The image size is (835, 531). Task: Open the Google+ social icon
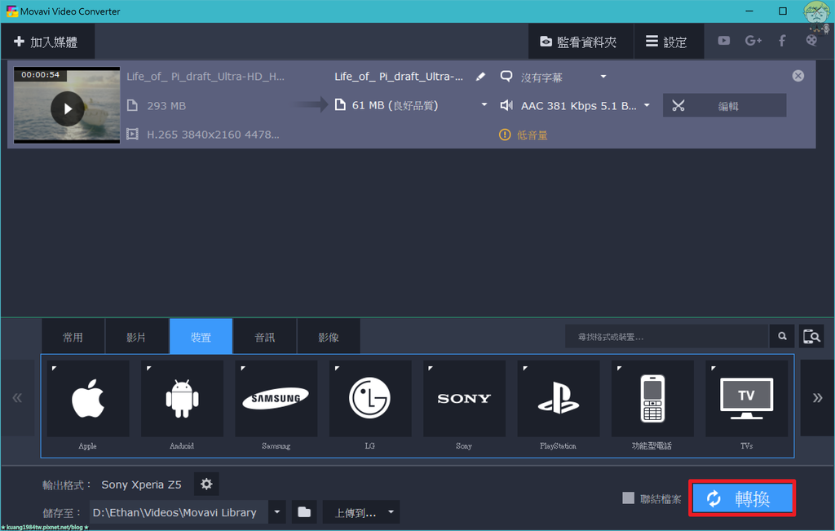753,41
